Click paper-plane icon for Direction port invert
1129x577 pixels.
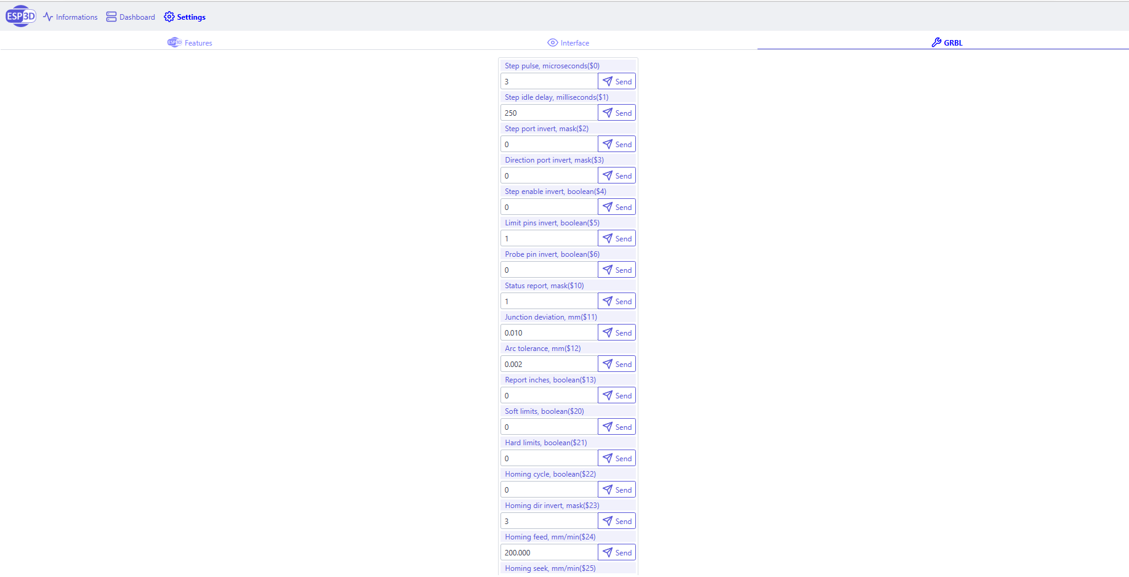tap(608, 176)
